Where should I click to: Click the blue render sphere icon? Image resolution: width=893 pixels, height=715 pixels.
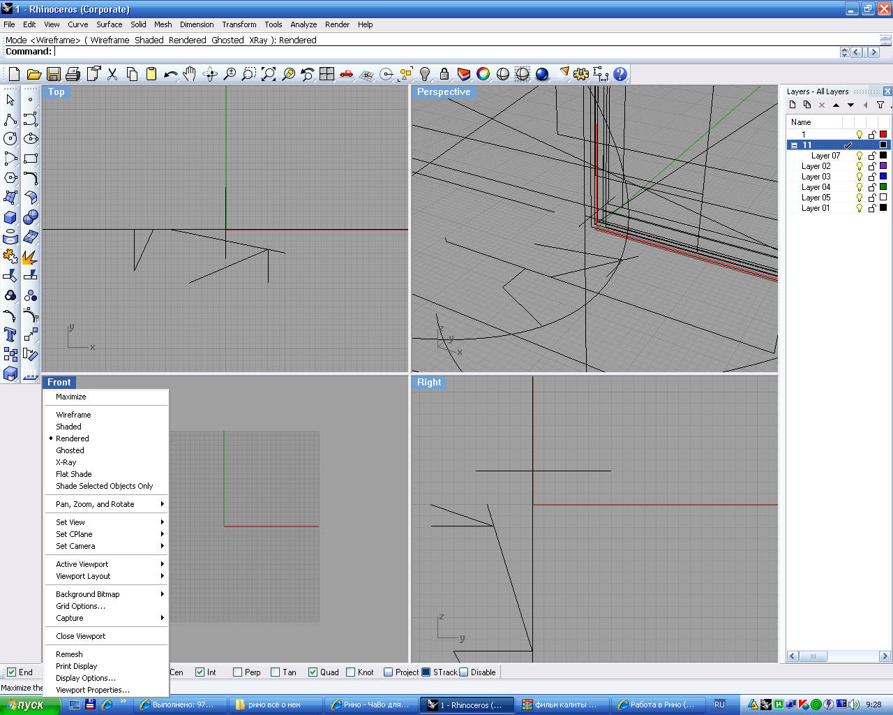(x=542, y=74)
